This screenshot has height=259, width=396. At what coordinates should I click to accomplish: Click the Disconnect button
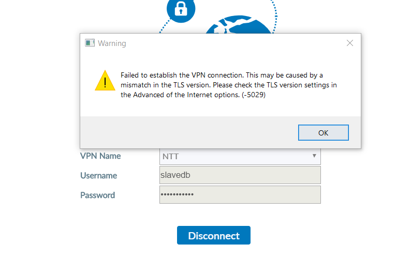214,235
